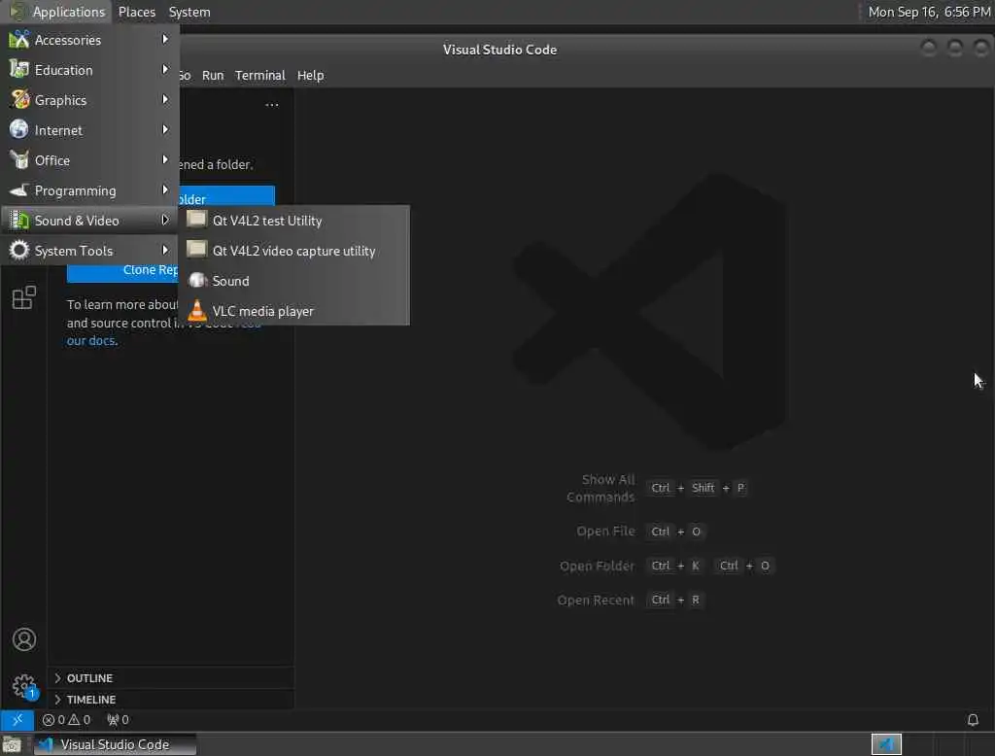Viewport: 995px width, 756px height.
Task: Launch Qt V4L2 test Utility
Action: click(x=293, y=221)
